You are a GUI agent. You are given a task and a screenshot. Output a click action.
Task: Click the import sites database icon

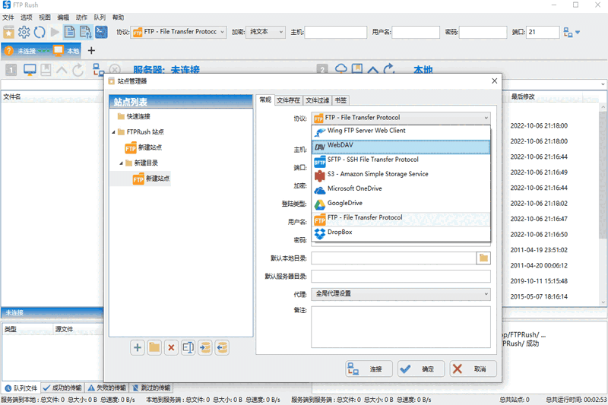(x=205, y=348)
